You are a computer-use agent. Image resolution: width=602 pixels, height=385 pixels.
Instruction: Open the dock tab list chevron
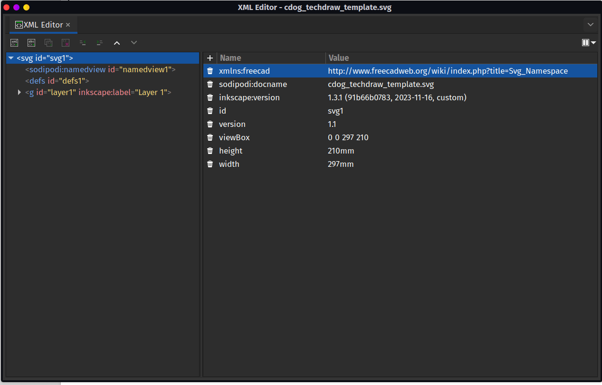click(591, 25)
